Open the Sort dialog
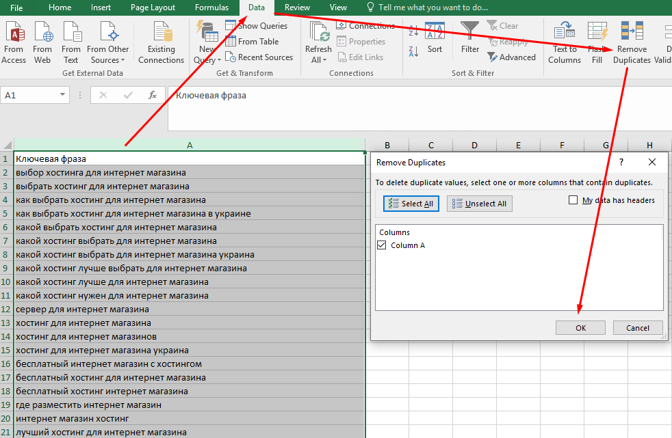The height and width of the screenshot is (438, 672). (x=435, y=38)
